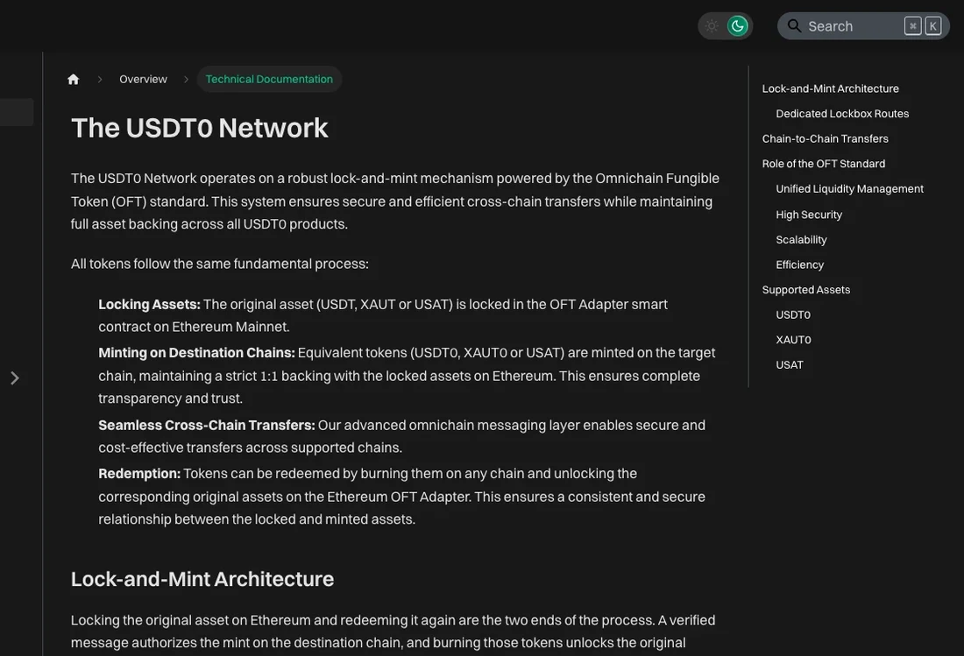This screenshot has height=656, width=964.
Task: Click the chevron before Overview breadcrumb
Action: pyautogui.click(x=100, y=79)
